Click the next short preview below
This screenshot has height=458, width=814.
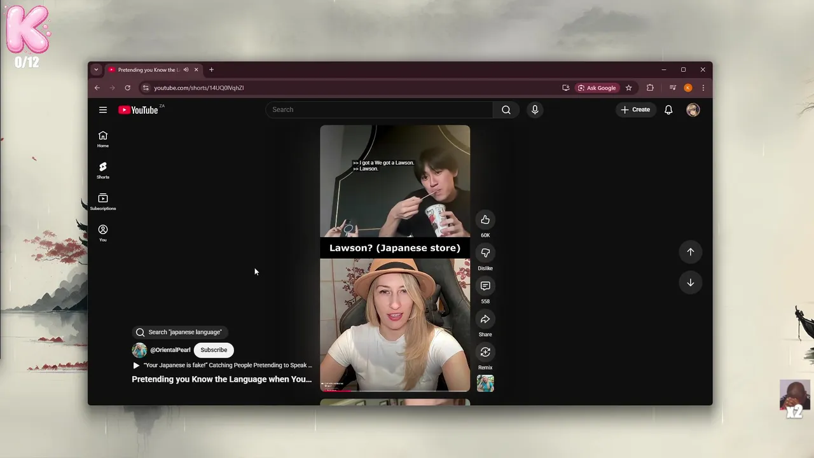pos(395,402)
